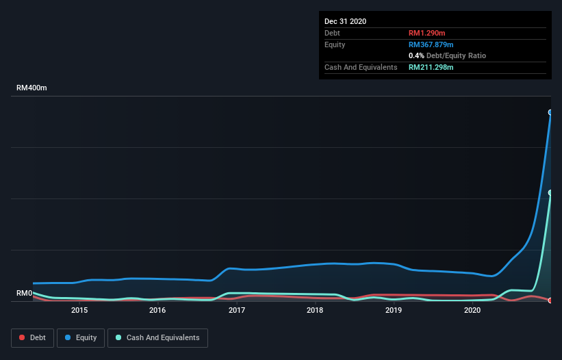Viewport: 562px width, 360px height.
Task: Select the Cash endpoint marker on chart
Action: click(550, 193)
